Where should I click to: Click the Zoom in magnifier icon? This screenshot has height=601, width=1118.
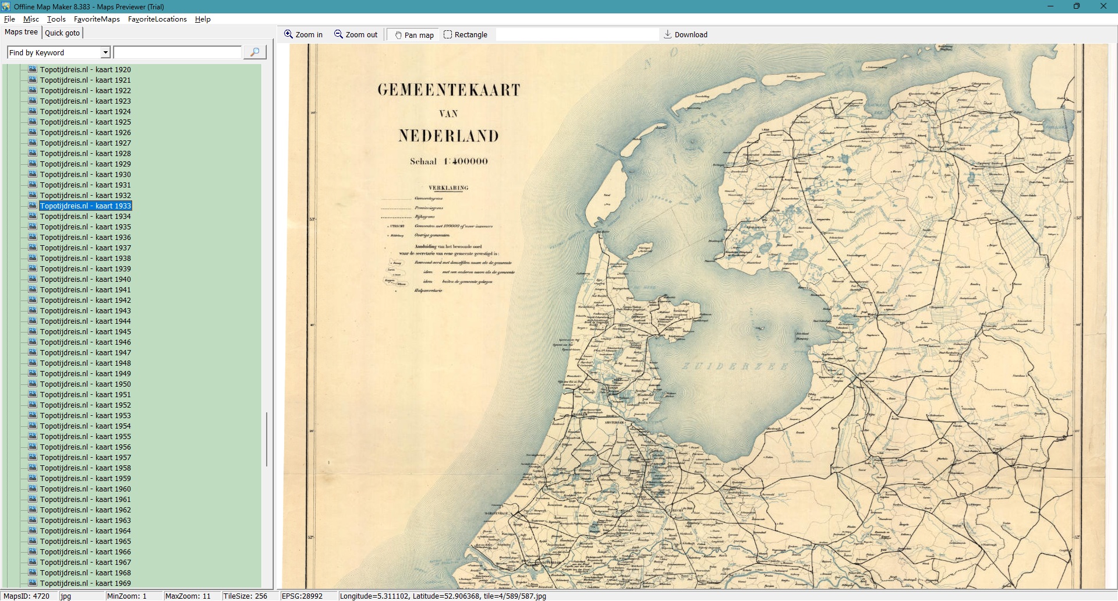click(288, 34)
